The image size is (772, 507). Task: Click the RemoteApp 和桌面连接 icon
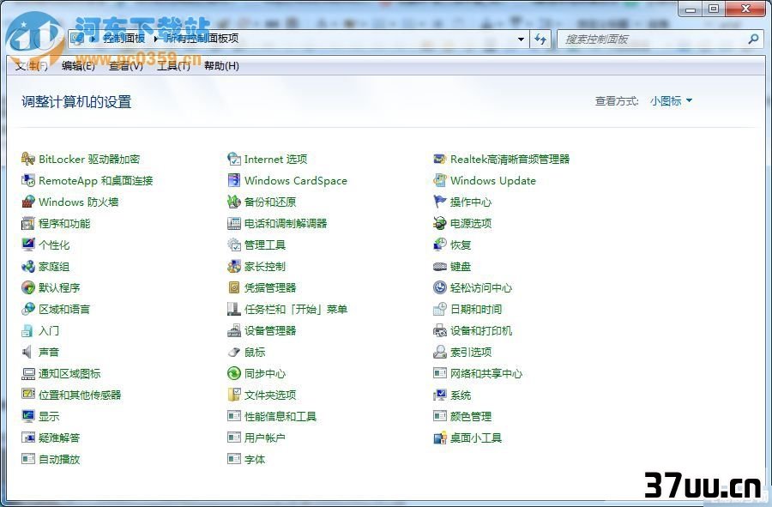28,181
